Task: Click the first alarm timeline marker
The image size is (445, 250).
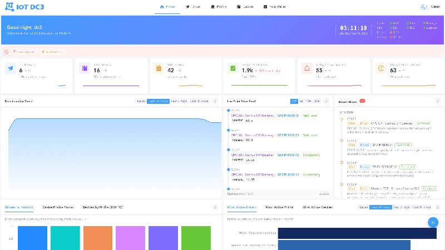Action: [x=342, y=119]
